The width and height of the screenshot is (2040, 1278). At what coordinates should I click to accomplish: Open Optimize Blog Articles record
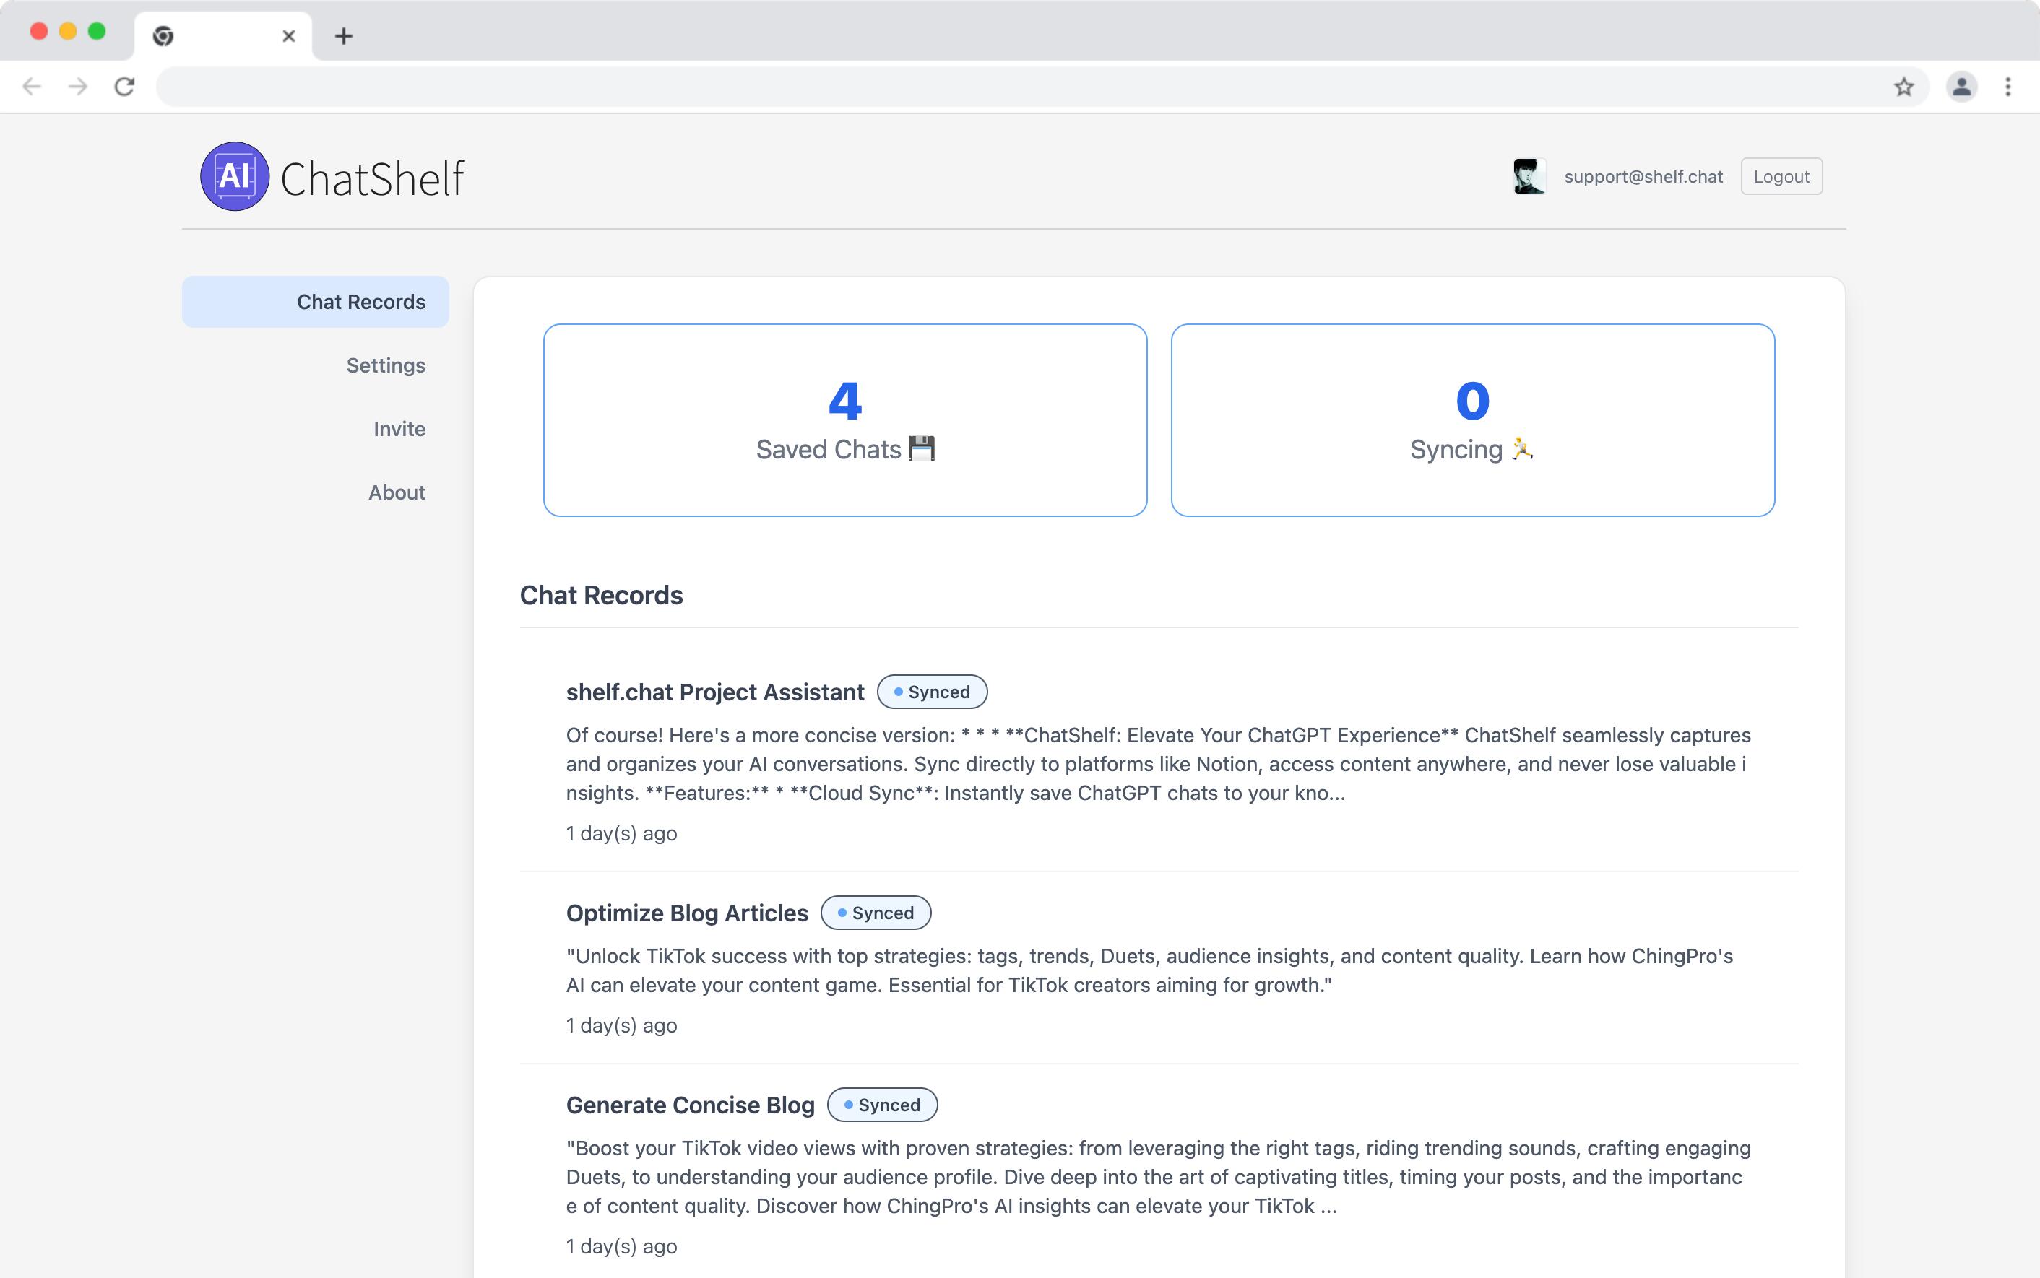click(x=686, y=913)
